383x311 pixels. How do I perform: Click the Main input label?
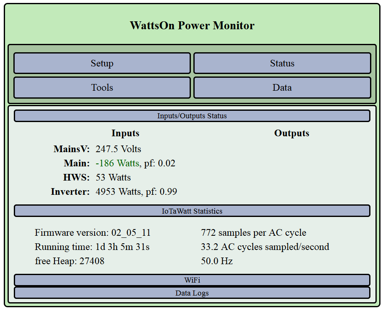[77, 163]
